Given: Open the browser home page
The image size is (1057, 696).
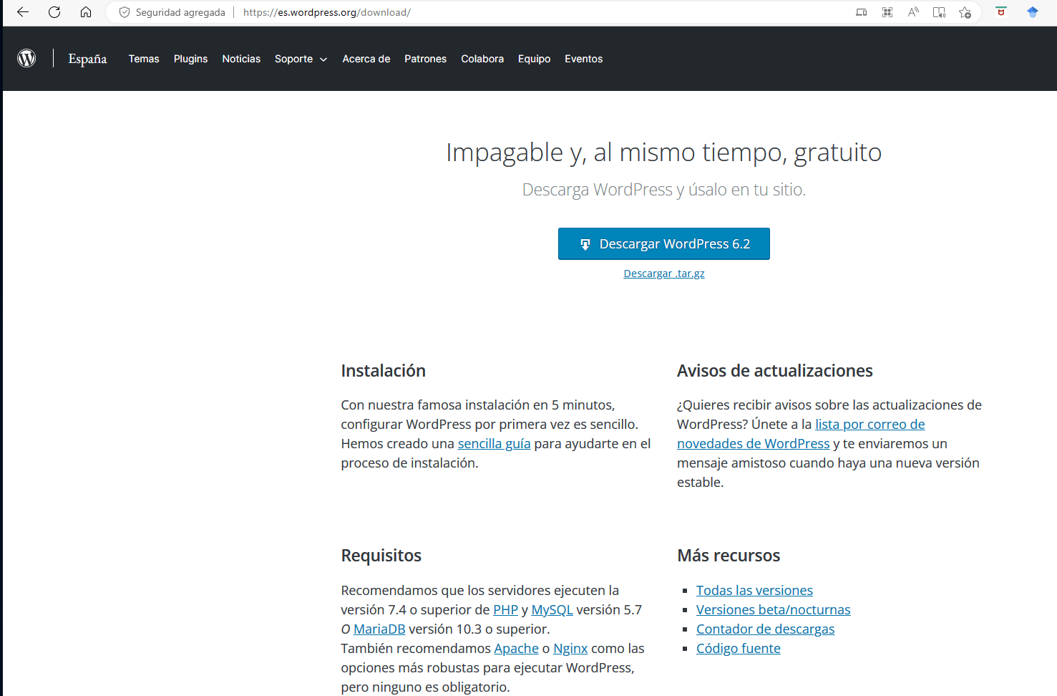Looking at the screenshot, I should (x=86, y=12).
